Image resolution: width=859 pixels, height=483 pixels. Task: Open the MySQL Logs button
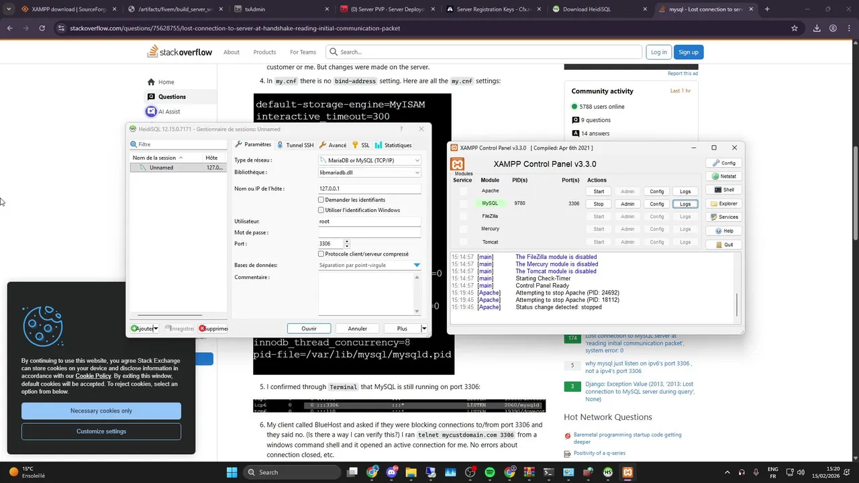pyautogui.click(x=685, y=204)
